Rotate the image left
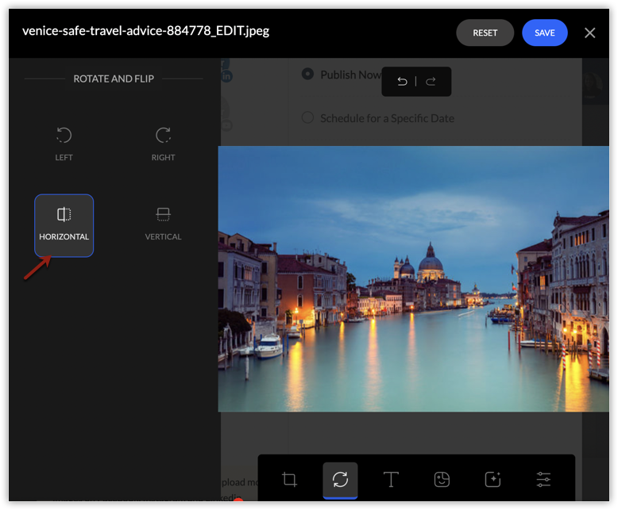The width and height of the screenshot is (618, 510). 64,144
